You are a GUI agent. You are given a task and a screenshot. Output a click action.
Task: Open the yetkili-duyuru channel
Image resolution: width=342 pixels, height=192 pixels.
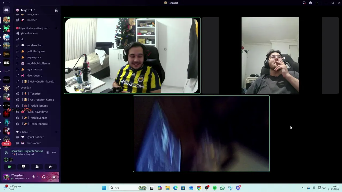(x=37, y=51)
